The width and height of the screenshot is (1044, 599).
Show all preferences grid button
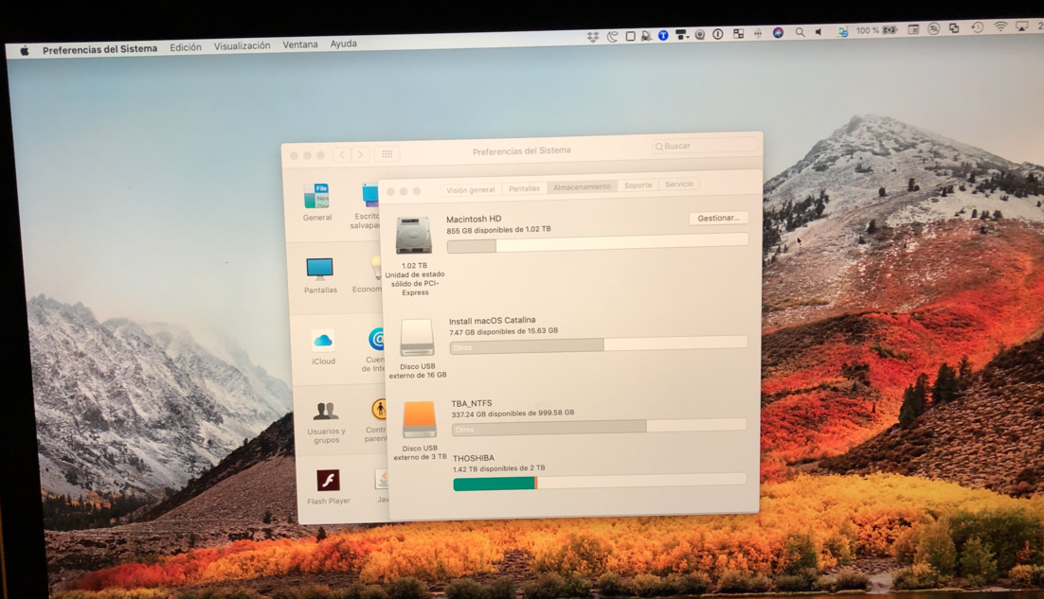coord(387,154)
